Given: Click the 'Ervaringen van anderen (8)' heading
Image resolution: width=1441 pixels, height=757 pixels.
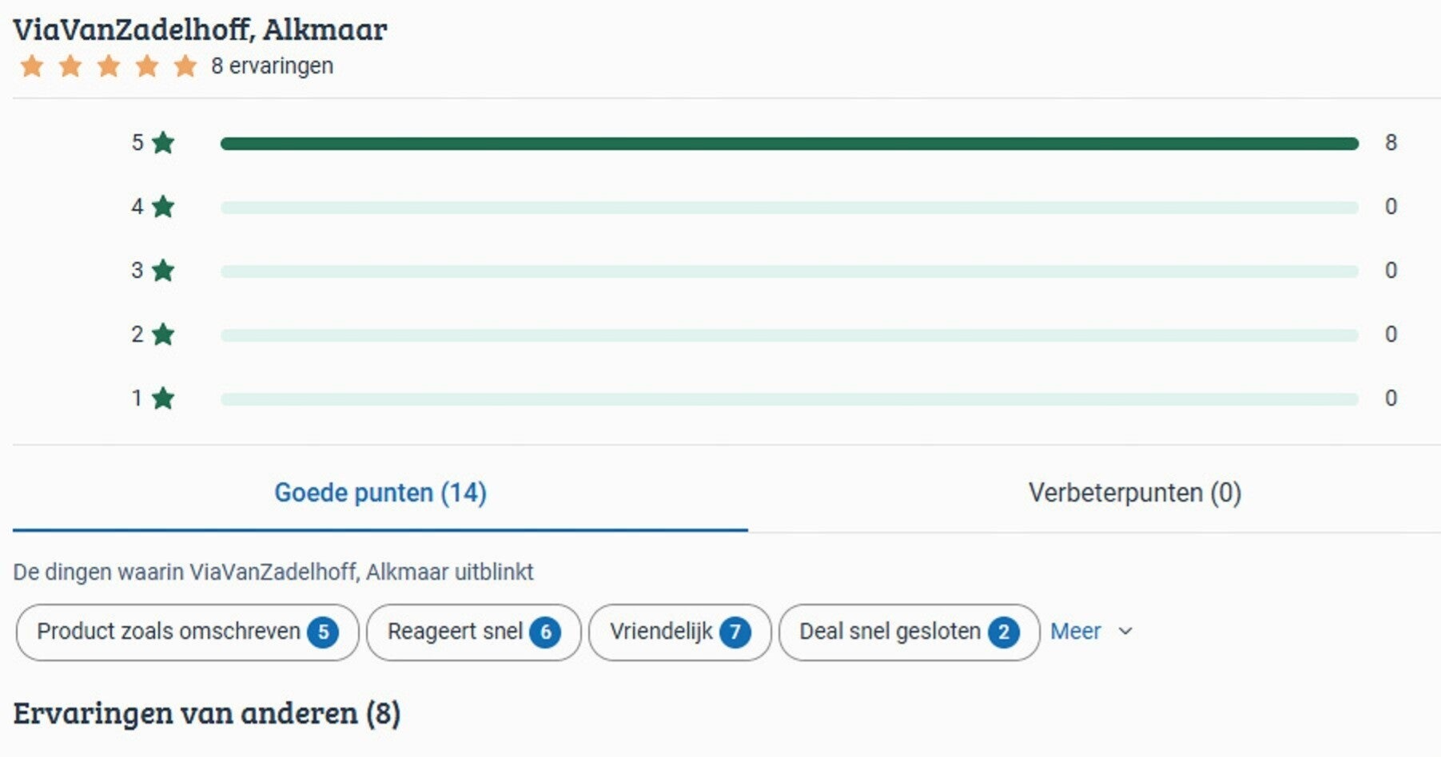Looking at the screenshot, I should coord(206,713).
